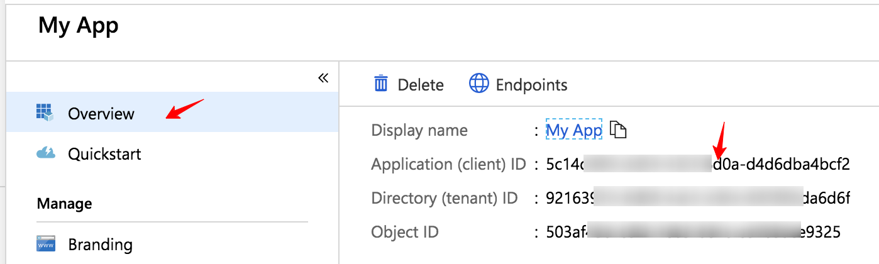Click the Application (client) ID field label

click(x=448, y=165)
